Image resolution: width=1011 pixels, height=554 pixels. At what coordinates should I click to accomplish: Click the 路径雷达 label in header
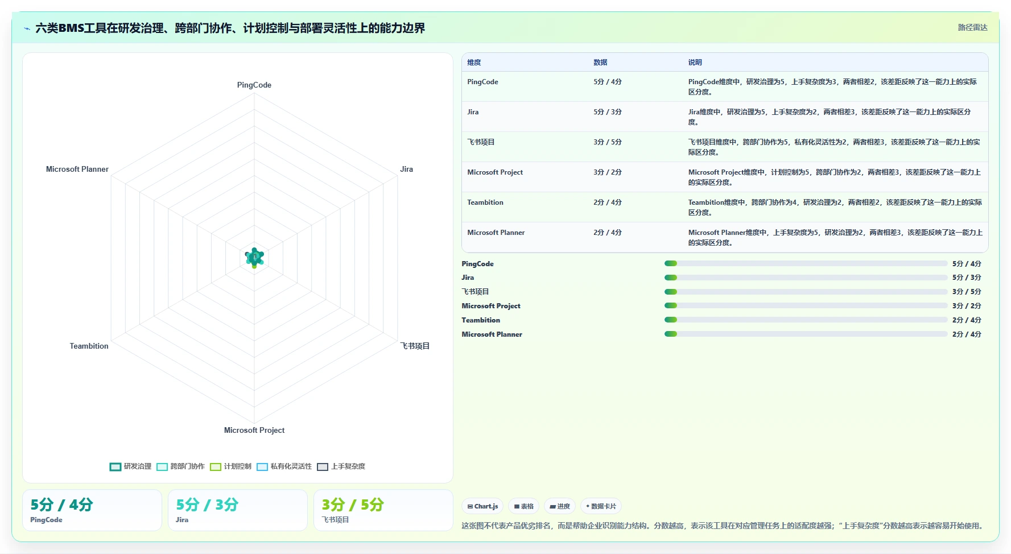click(x=972, y=27)
